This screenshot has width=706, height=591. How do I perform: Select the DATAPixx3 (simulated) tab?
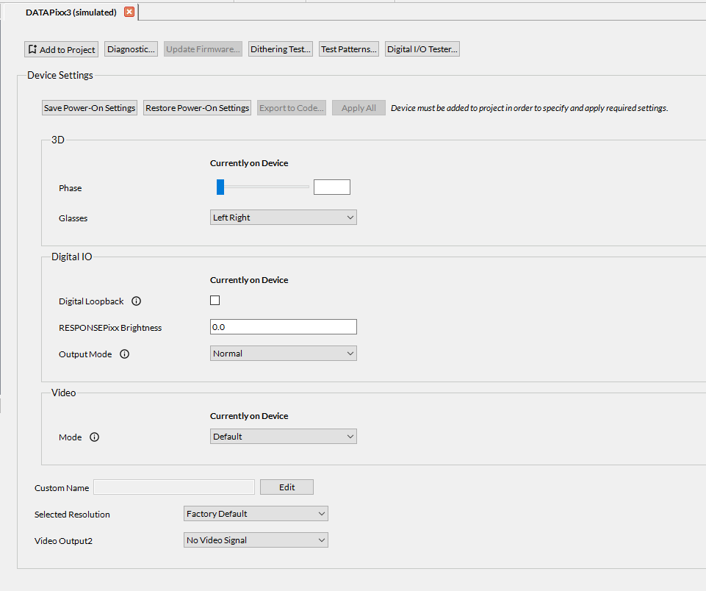71,12
